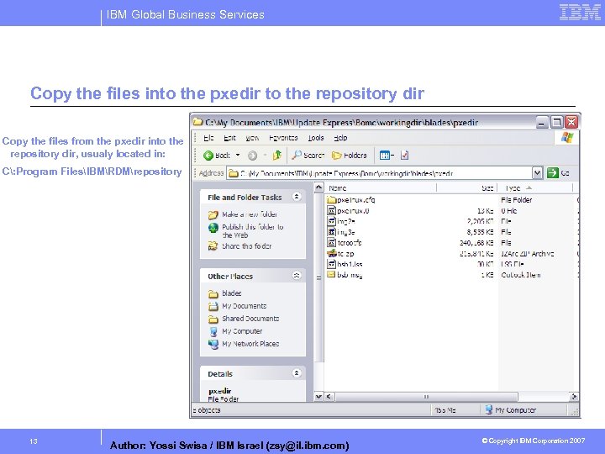Click the green Go arrow button
Image resolution: width=605 pixels, height=454 pixels.
[553, 173]
